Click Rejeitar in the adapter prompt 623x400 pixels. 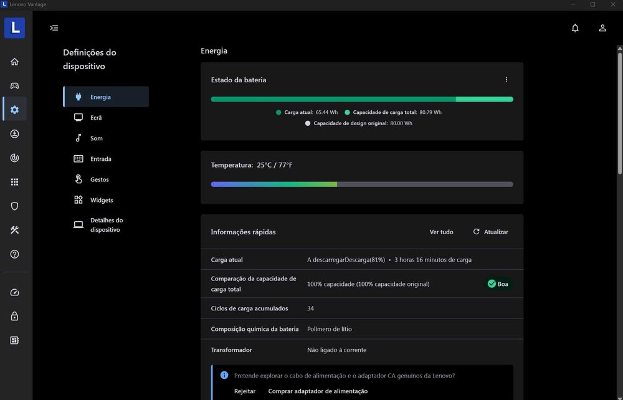pyautogui.click(x=245, y=391)
